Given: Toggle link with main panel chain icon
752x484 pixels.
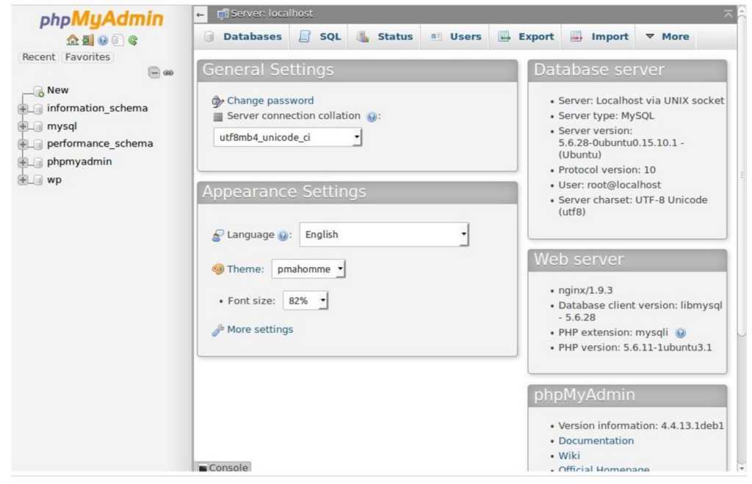Looking at the screenshot, I should pyautogui.click(x=168, y=73).
